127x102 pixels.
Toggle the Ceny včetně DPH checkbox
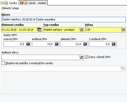point(87,57)
